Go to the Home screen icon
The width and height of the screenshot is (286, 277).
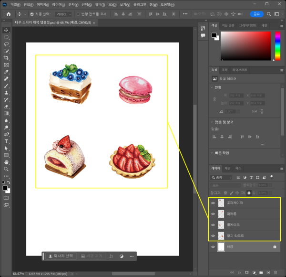(9, 14)
